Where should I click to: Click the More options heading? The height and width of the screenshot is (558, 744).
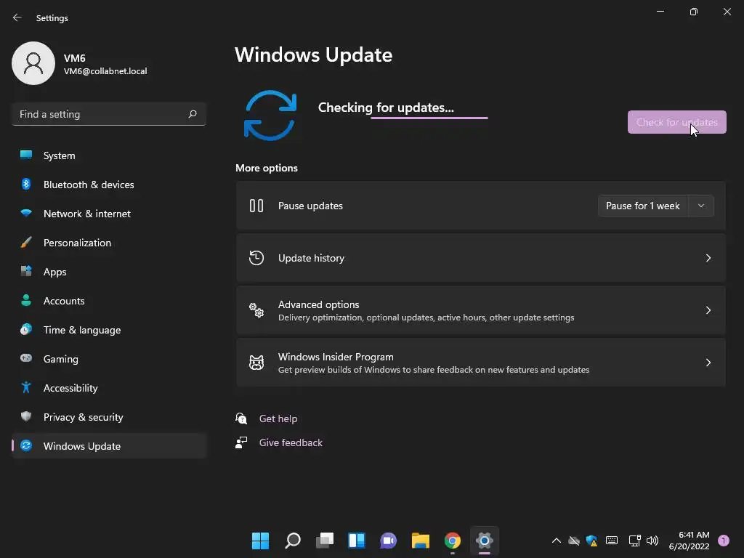pyautogui.click(x=267, y=168)
